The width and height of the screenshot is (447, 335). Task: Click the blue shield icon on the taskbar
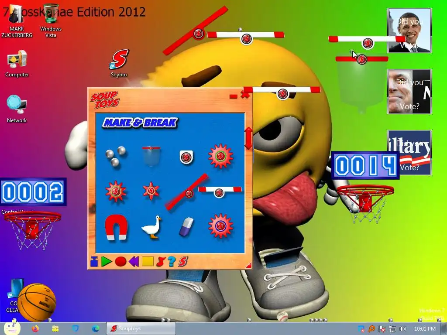pyautogui.click(x=75, y=328)
